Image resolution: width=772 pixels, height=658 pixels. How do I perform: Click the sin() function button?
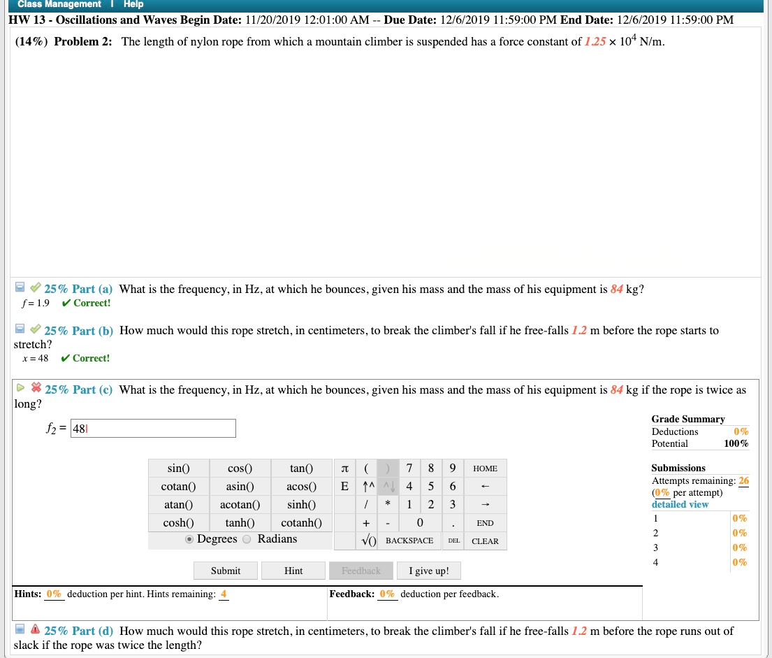[x=177, y=468]
